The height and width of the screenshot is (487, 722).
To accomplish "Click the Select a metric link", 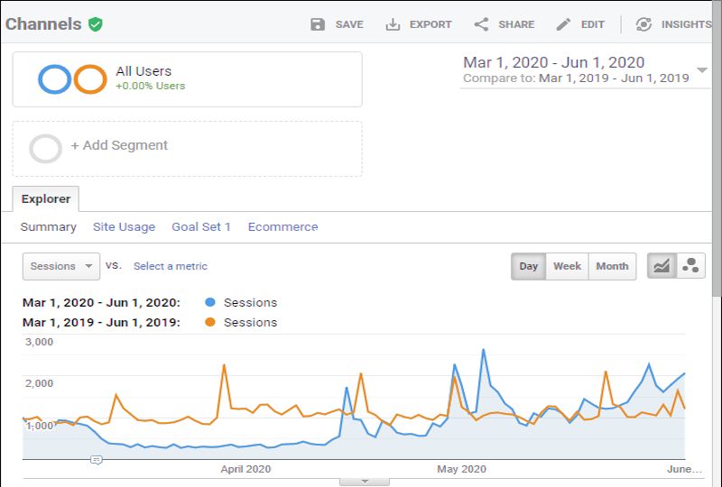I will coord(171,266).
